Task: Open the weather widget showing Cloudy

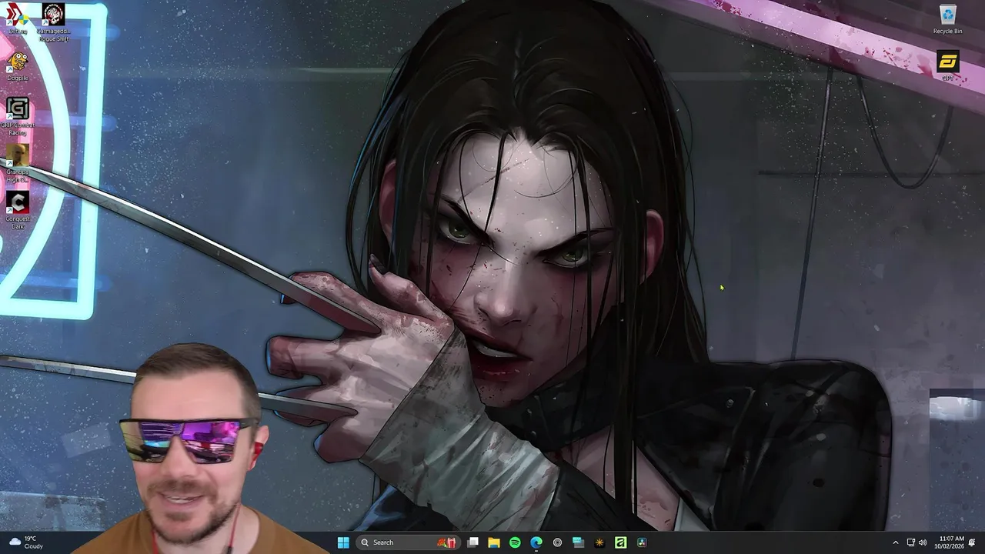Action: (x=25, y=542)
